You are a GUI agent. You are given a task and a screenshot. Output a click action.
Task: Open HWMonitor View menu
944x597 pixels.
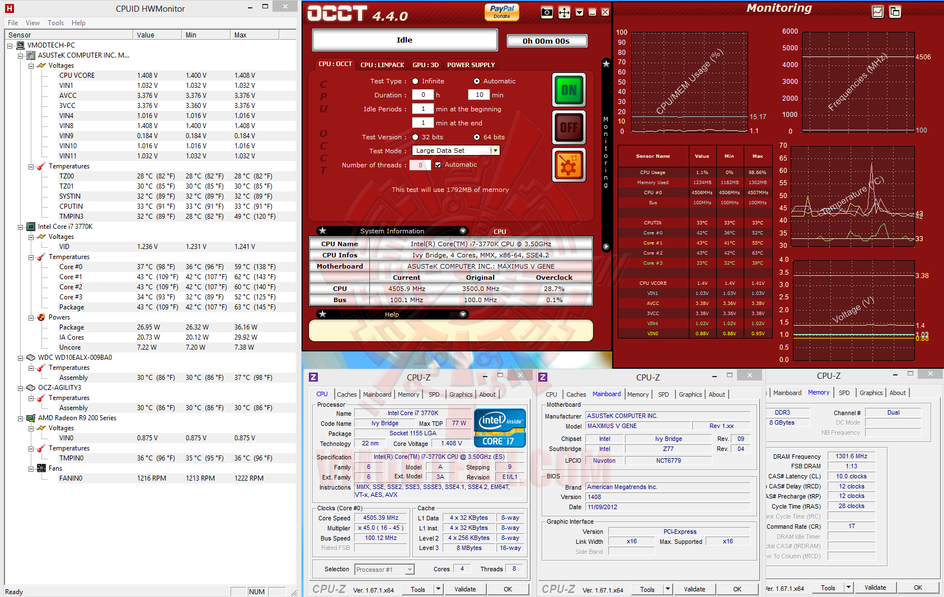click(32, 23)
